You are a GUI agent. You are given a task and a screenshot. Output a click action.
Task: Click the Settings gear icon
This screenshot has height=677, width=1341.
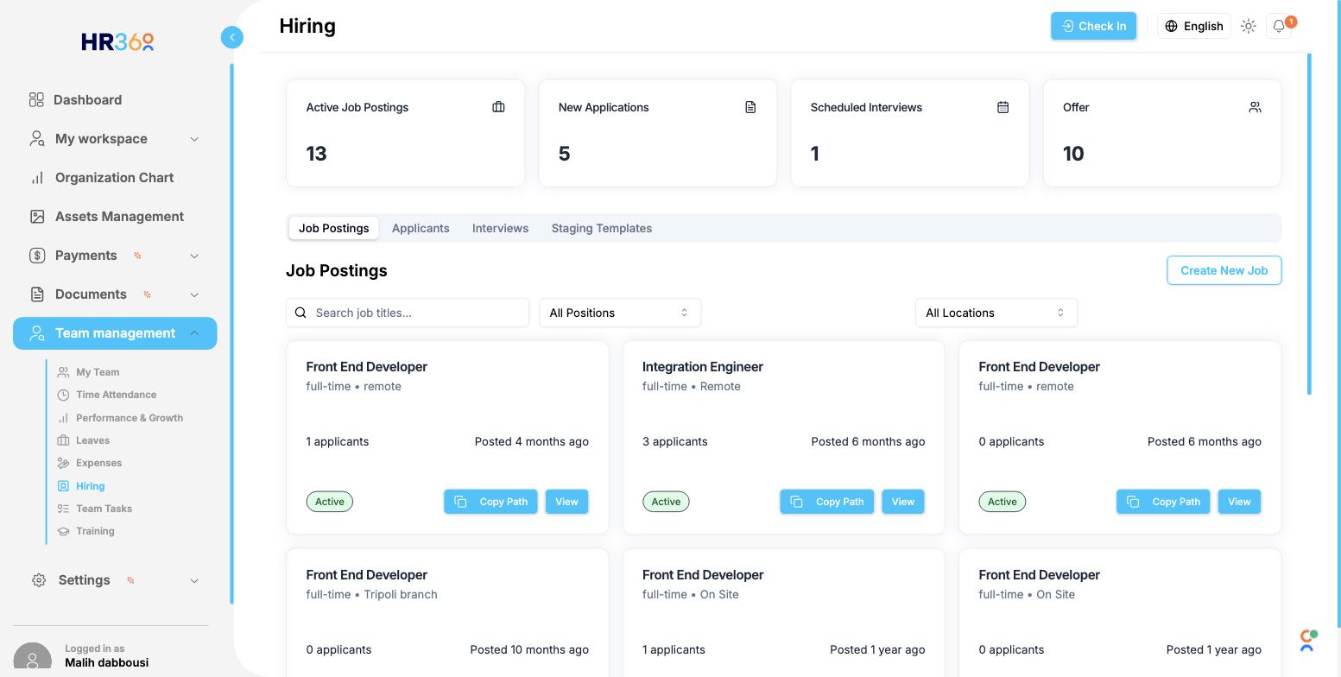[39, 580]
